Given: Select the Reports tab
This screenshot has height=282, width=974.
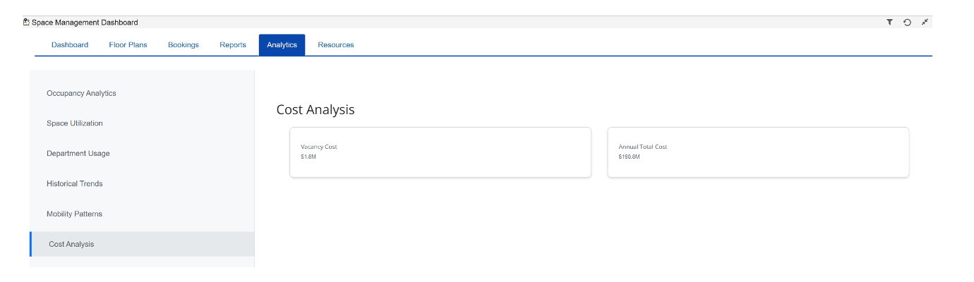Looking at the screenshot, I should pos(233,45).
